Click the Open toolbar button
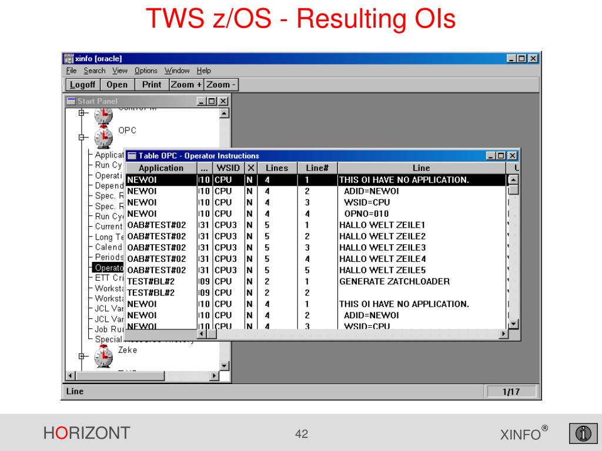This screenshot has width=602, height=451. pos(117,85)
